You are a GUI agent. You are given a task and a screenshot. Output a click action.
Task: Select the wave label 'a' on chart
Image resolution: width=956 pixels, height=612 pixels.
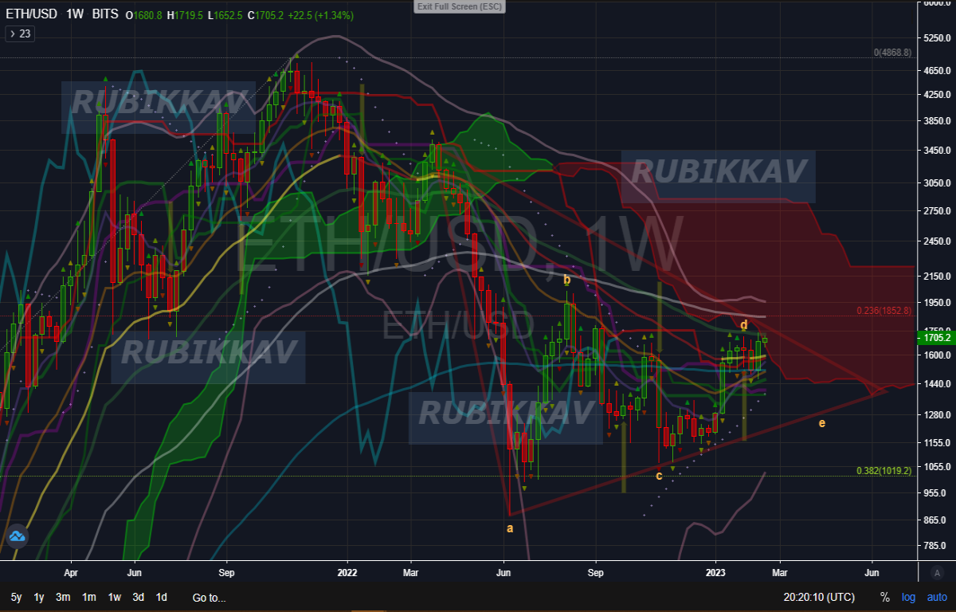click(x=510, y=528)
